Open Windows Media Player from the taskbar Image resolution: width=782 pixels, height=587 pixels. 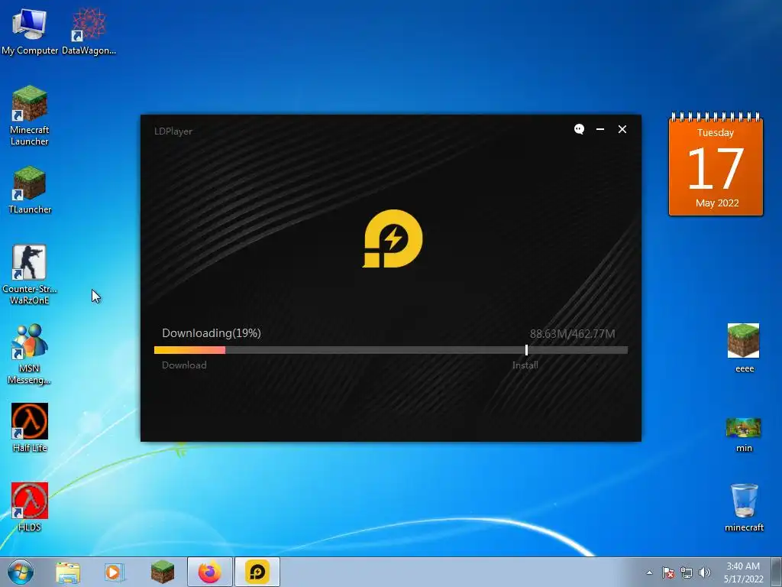[115, 572]
